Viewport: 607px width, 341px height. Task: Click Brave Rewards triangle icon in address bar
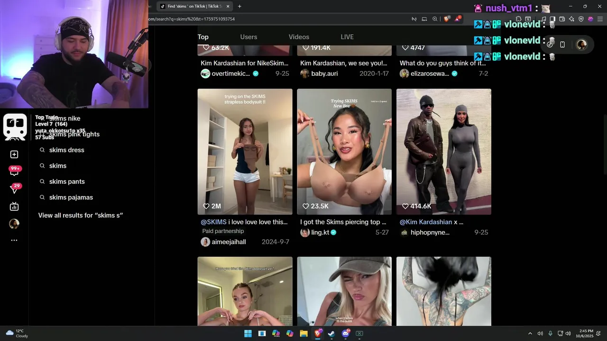[x=458, y=19]
